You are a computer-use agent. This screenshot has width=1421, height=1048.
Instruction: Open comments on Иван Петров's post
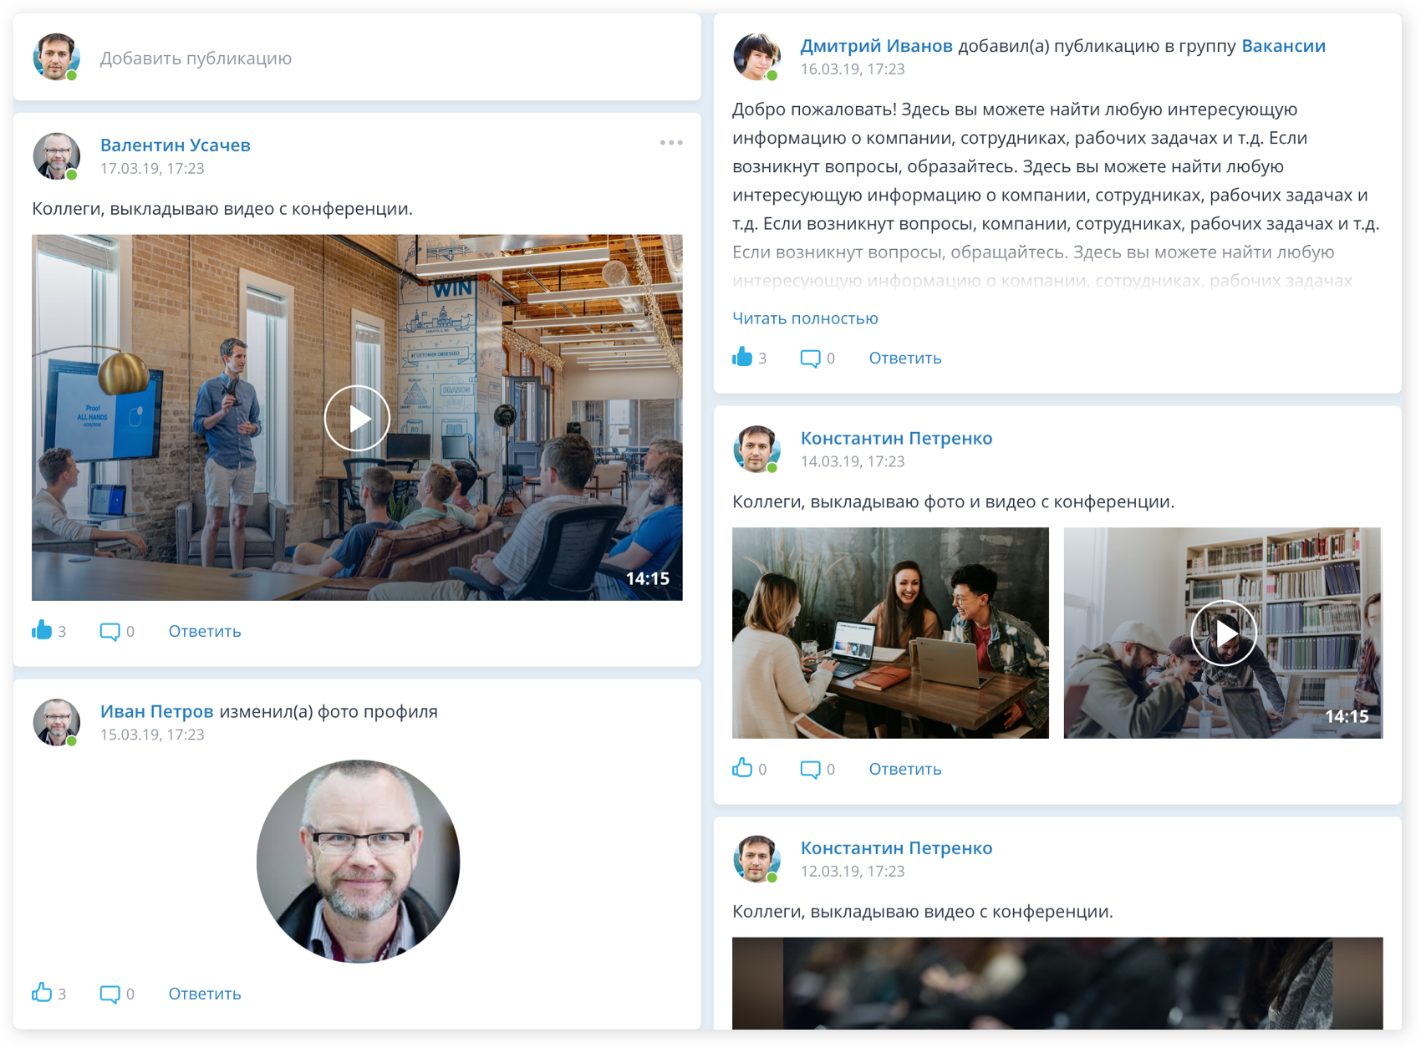110,995
